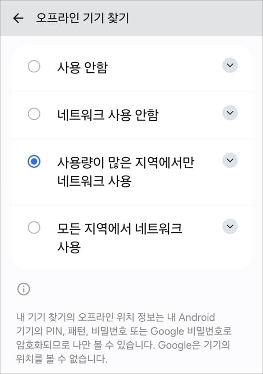This screenshot has width=263, height=374.
Task: Tap the info icon above the description
Action: click(24, 289)
